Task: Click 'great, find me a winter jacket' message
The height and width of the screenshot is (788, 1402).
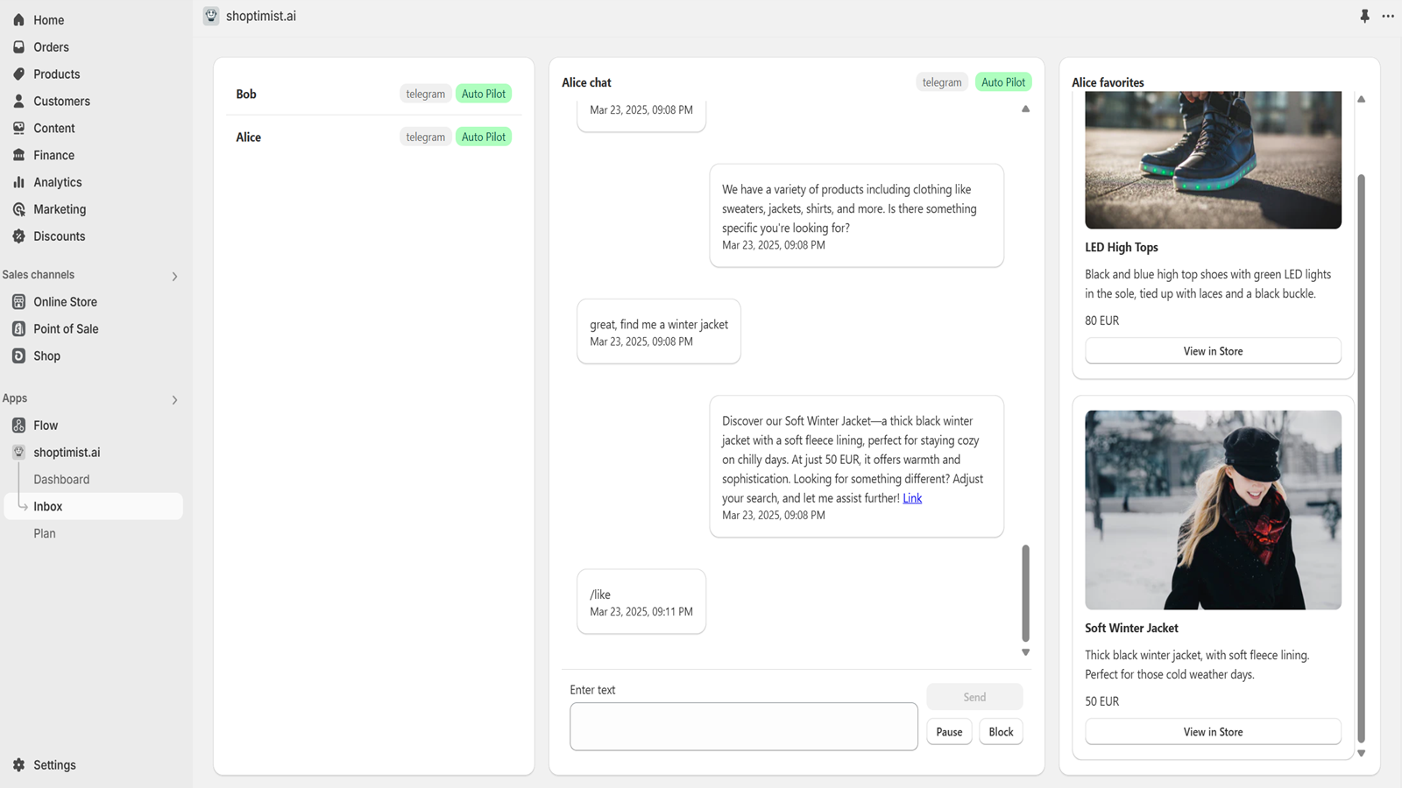Action: 659,332
